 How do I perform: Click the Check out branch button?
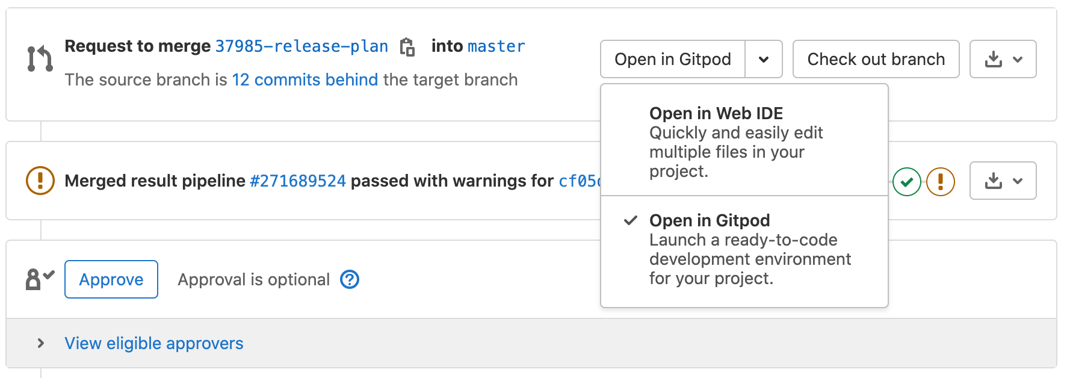(876, 59)
